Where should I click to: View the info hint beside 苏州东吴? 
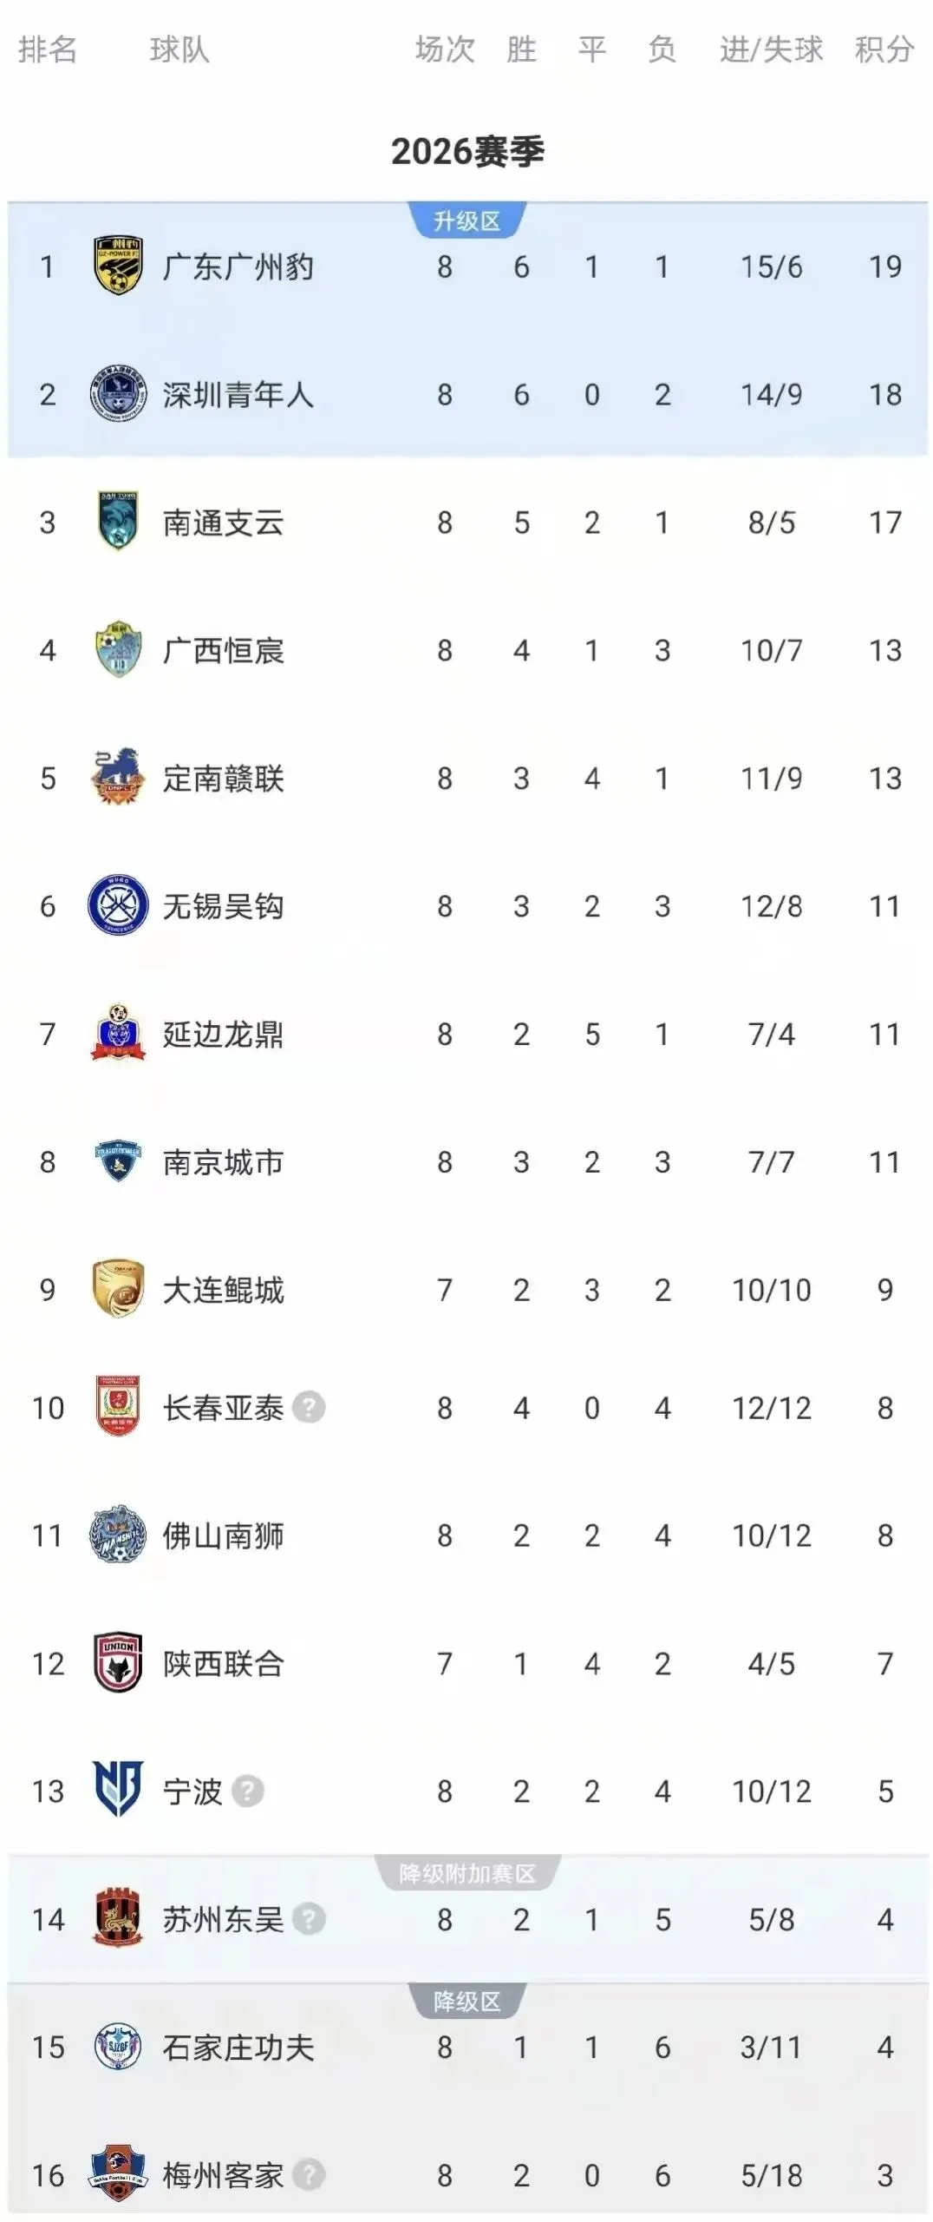coord(309,1918)
